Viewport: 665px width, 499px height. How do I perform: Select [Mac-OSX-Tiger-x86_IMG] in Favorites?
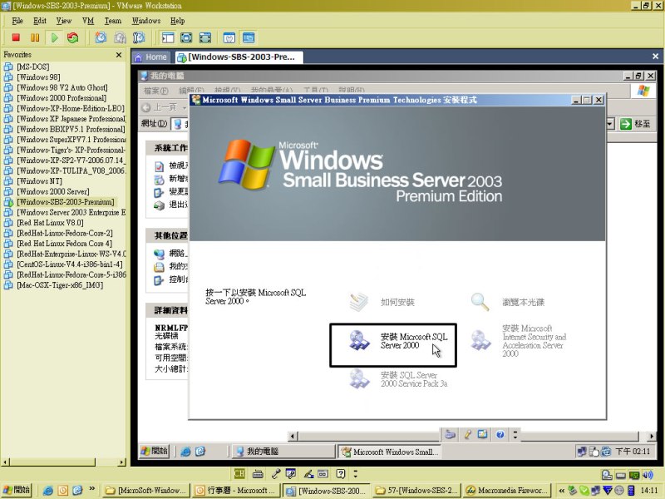(x=60, y=285)
